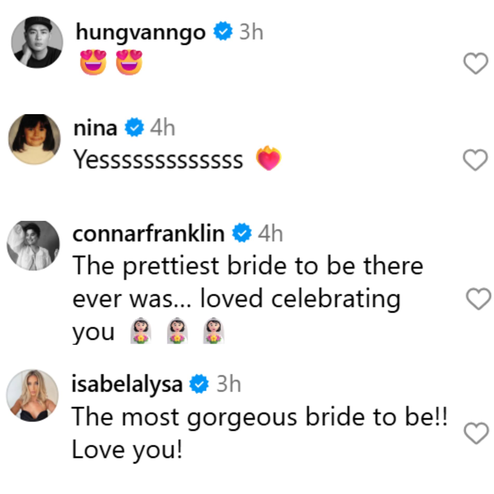Click the 3h timestamp on isabelalysa's comment
This screenshot has width=494, height=494.
pos(229,384)
